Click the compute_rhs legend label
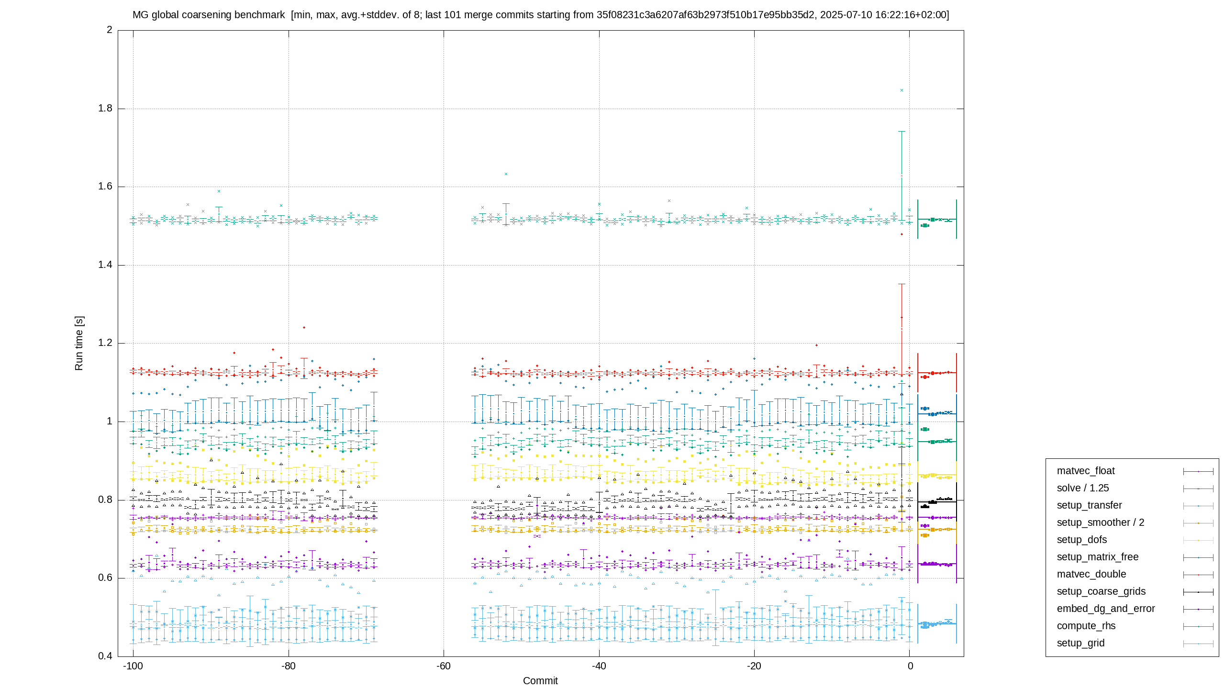The width and height of the screenshot is (1225, 689). pyautogui.click(x=1086, y=626)
